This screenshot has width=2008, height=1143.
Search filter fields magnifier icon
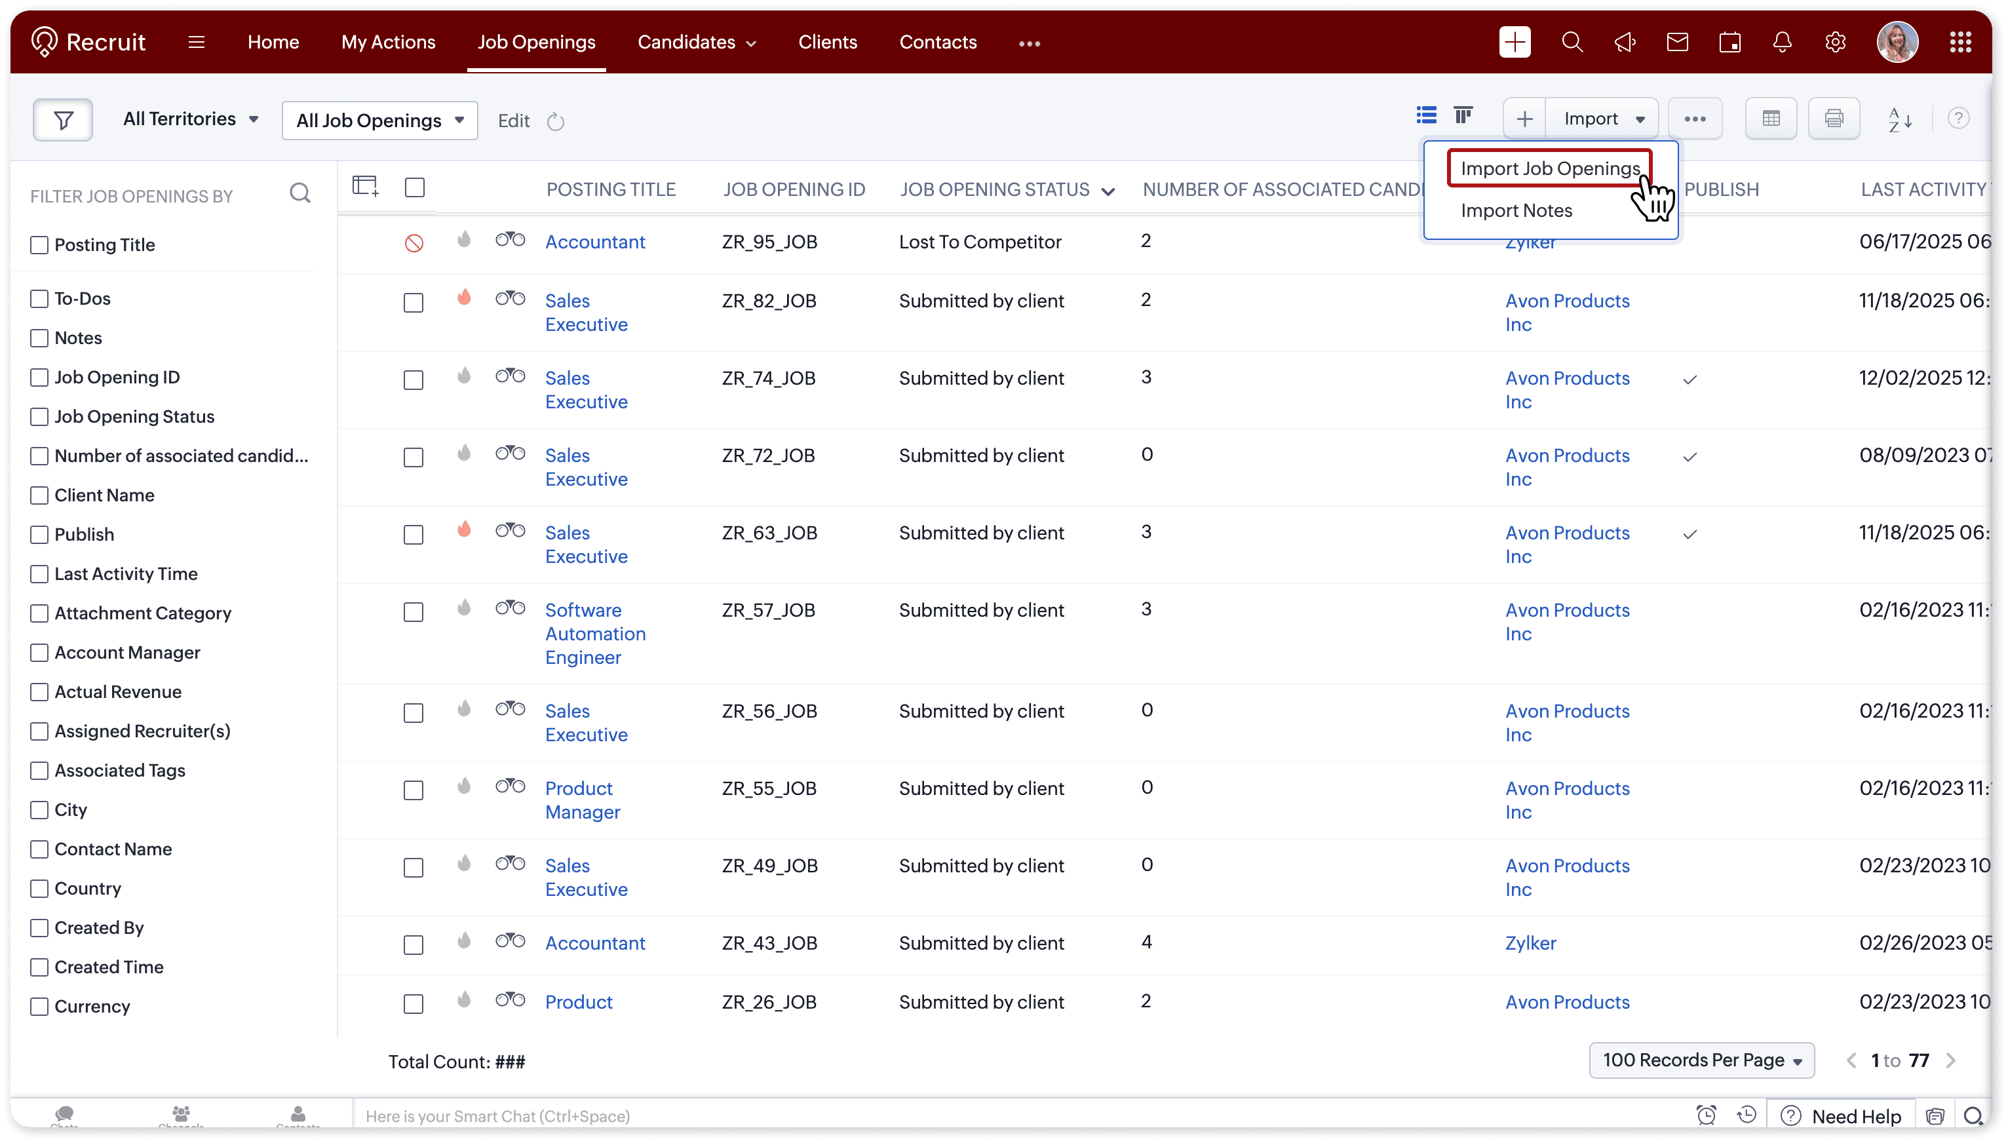[x=300, y=193]
